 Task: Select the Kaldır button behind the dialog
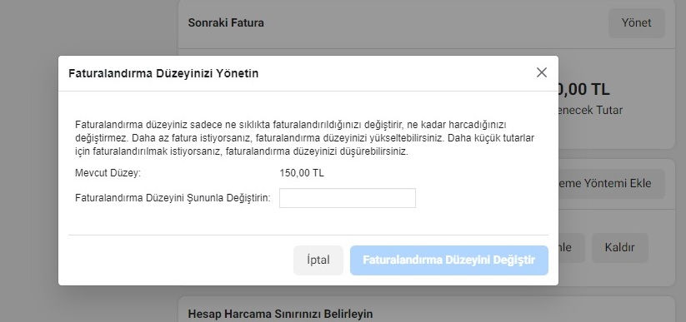[619, 248]
